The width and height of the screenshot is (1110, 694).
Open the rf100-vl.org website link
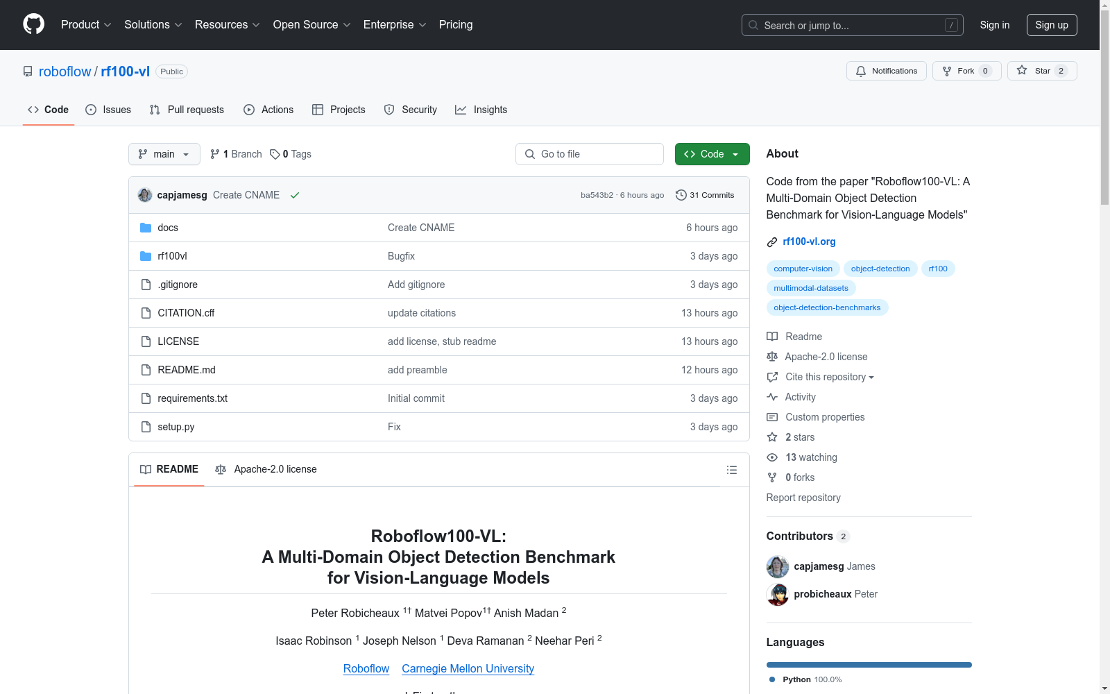point(809,242)
